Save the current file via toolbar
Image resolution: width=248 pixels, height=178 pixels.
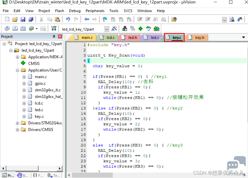(x=23, y=19)
